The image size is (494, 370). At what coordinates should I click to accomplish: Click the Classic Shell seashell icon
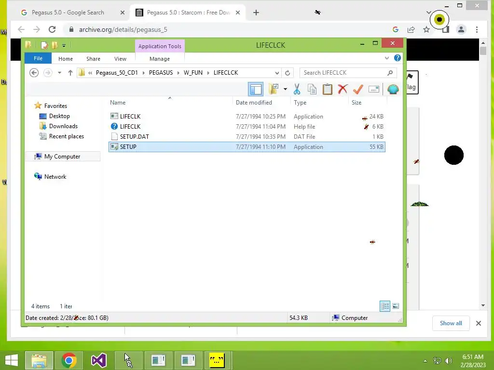(x=393, y=89)
